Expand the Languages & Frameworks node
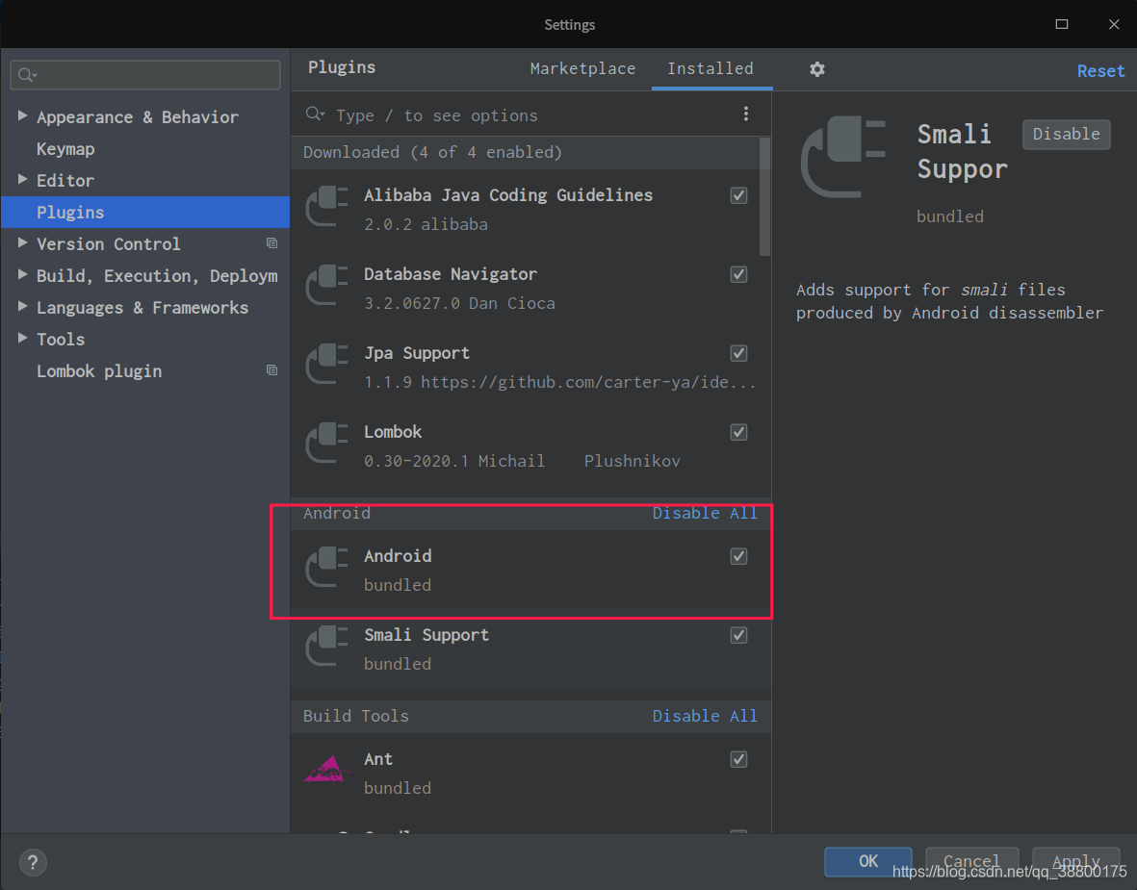 tap(22, 307)
